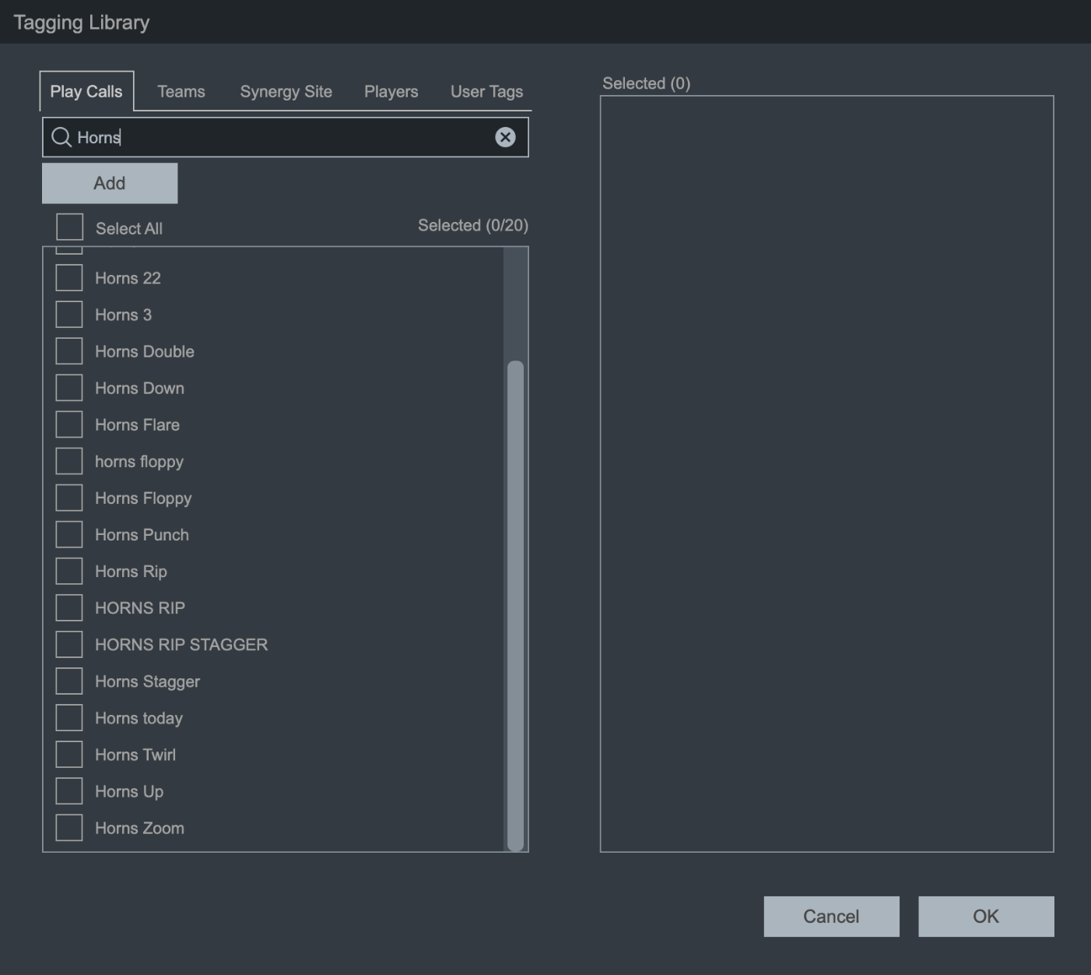Tick the Horns Stagger checkbox

(69, 681)
